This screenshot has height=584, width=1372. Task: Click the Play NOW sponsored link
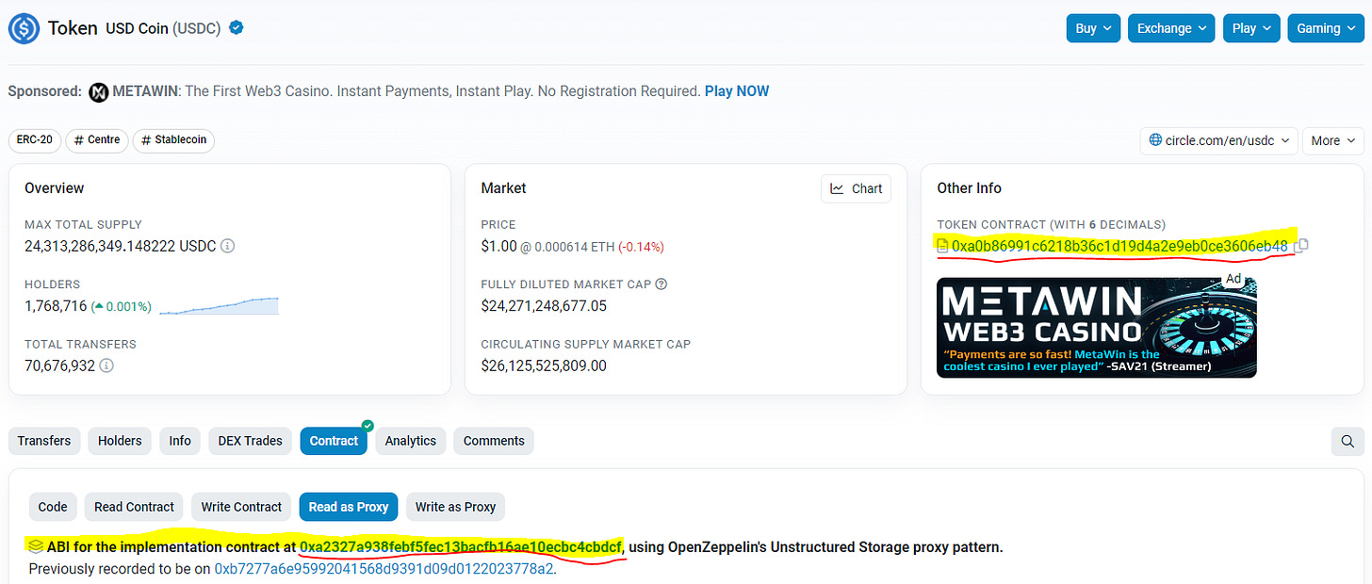(x=737, y=91)
